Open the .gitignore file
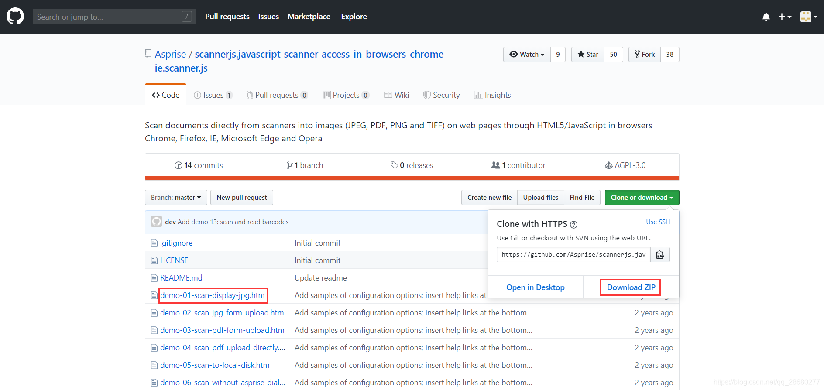Viewport: 824px width, 390px height. (176, 243)
